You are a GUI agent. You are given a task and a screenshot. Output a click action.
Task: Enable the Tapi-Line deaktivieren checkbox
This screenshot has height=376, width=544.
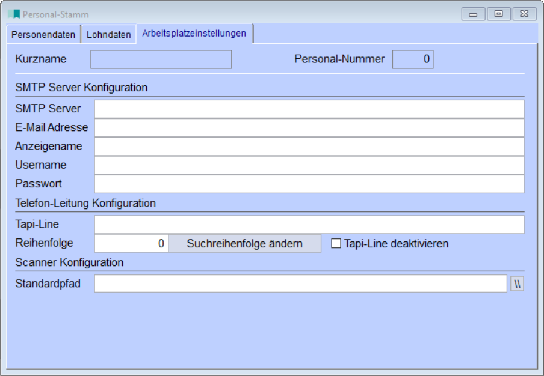336,244
